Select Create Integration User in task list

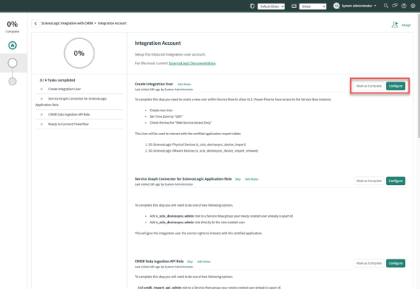[x=64, y=89]
